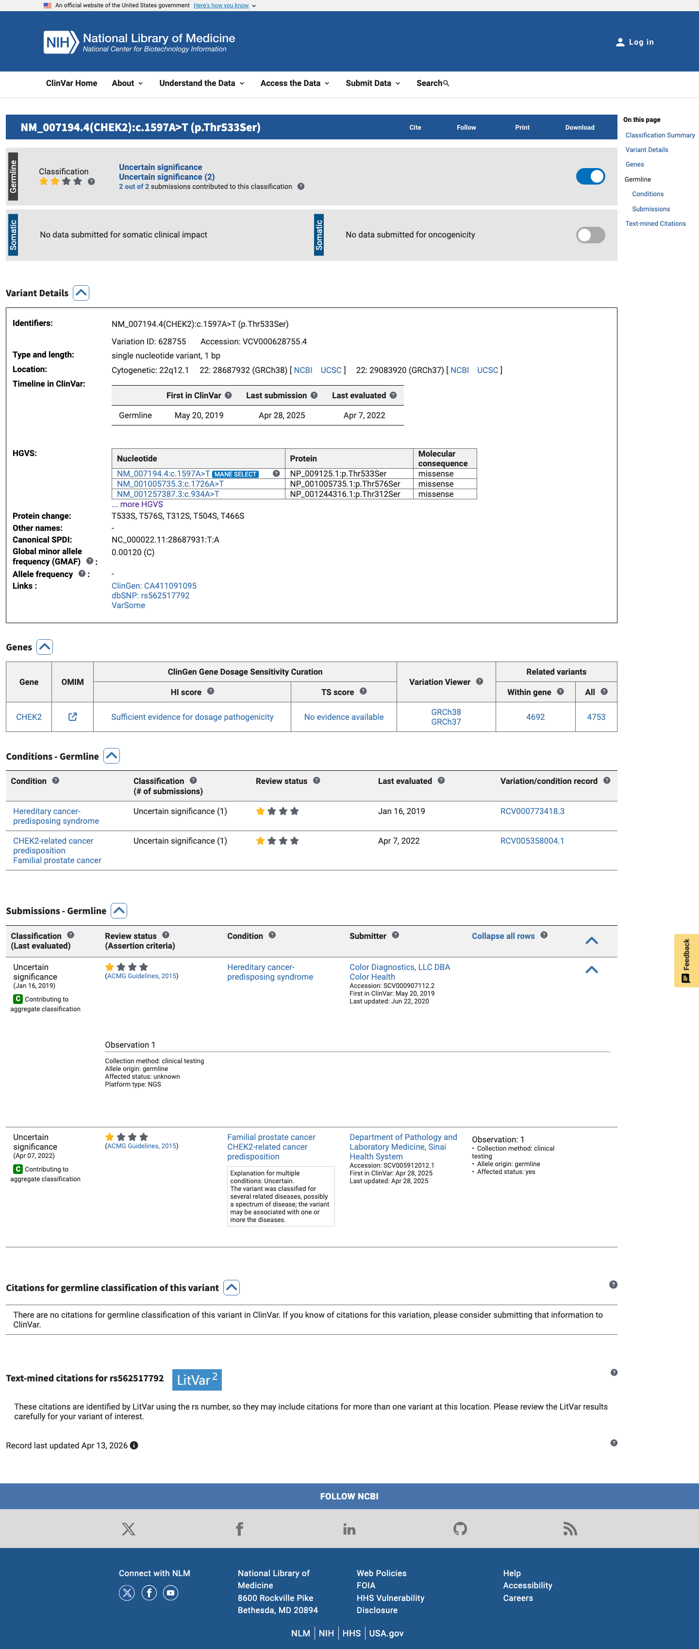This screenshot has width=699, height=1649.
Task: Click the help icon beside MANE SELECT
Action: tap(276, 473)
